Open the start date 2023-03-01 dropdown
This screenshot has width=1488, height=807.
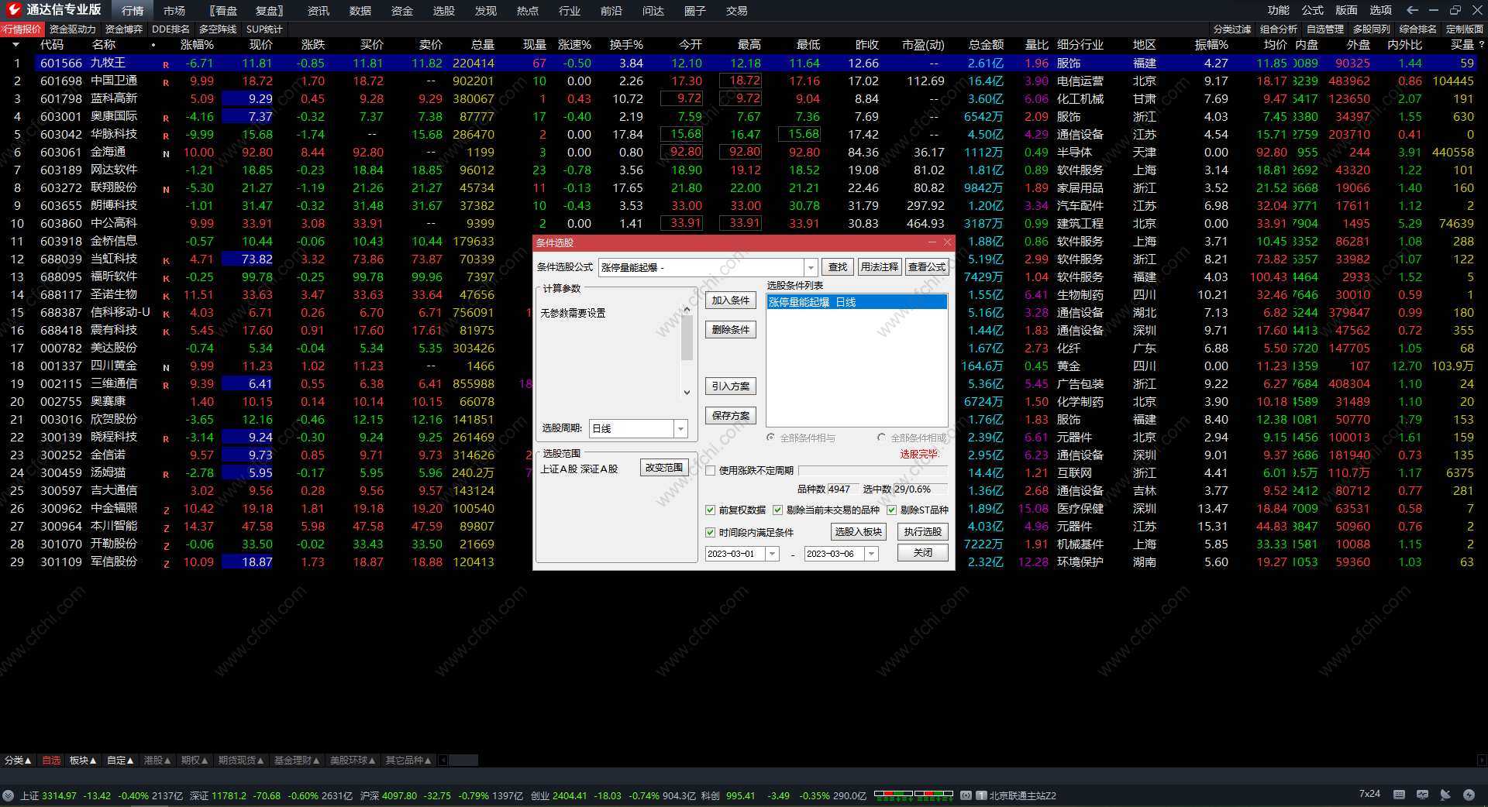click(772, 554)
